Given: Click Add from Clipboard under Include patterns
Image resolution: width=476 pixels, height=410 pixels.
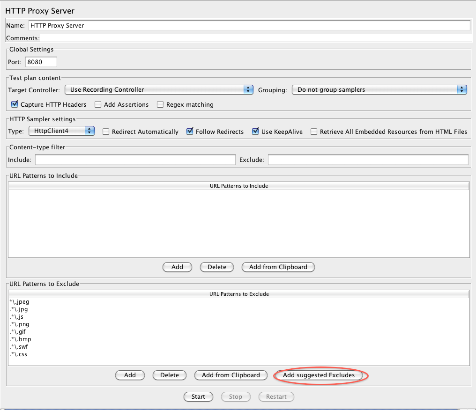Looking at the screenshot, I should pos(278,267).
